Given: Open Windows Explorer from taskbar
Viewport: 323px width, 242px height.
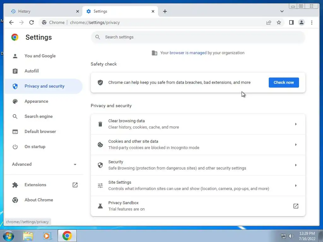Looking at the screenshot, I should (28, 236).
